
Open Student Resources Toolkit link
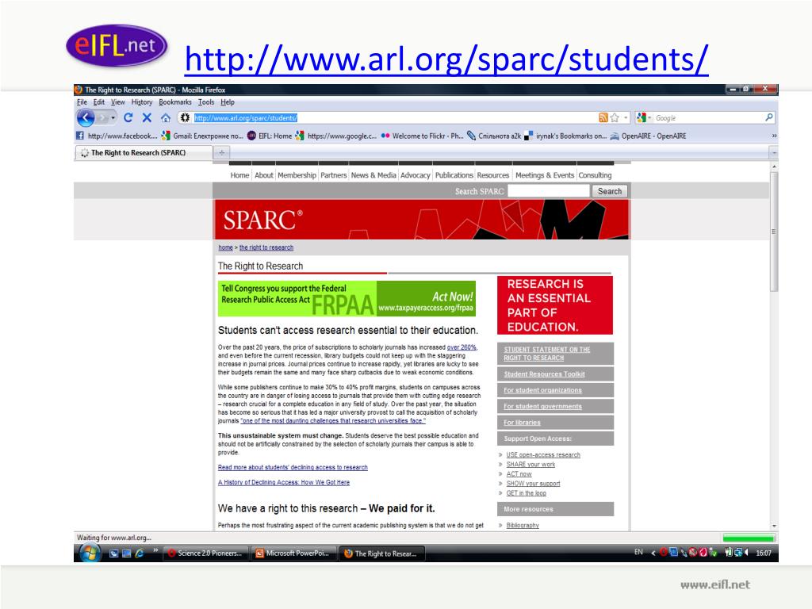coord(544,374)
